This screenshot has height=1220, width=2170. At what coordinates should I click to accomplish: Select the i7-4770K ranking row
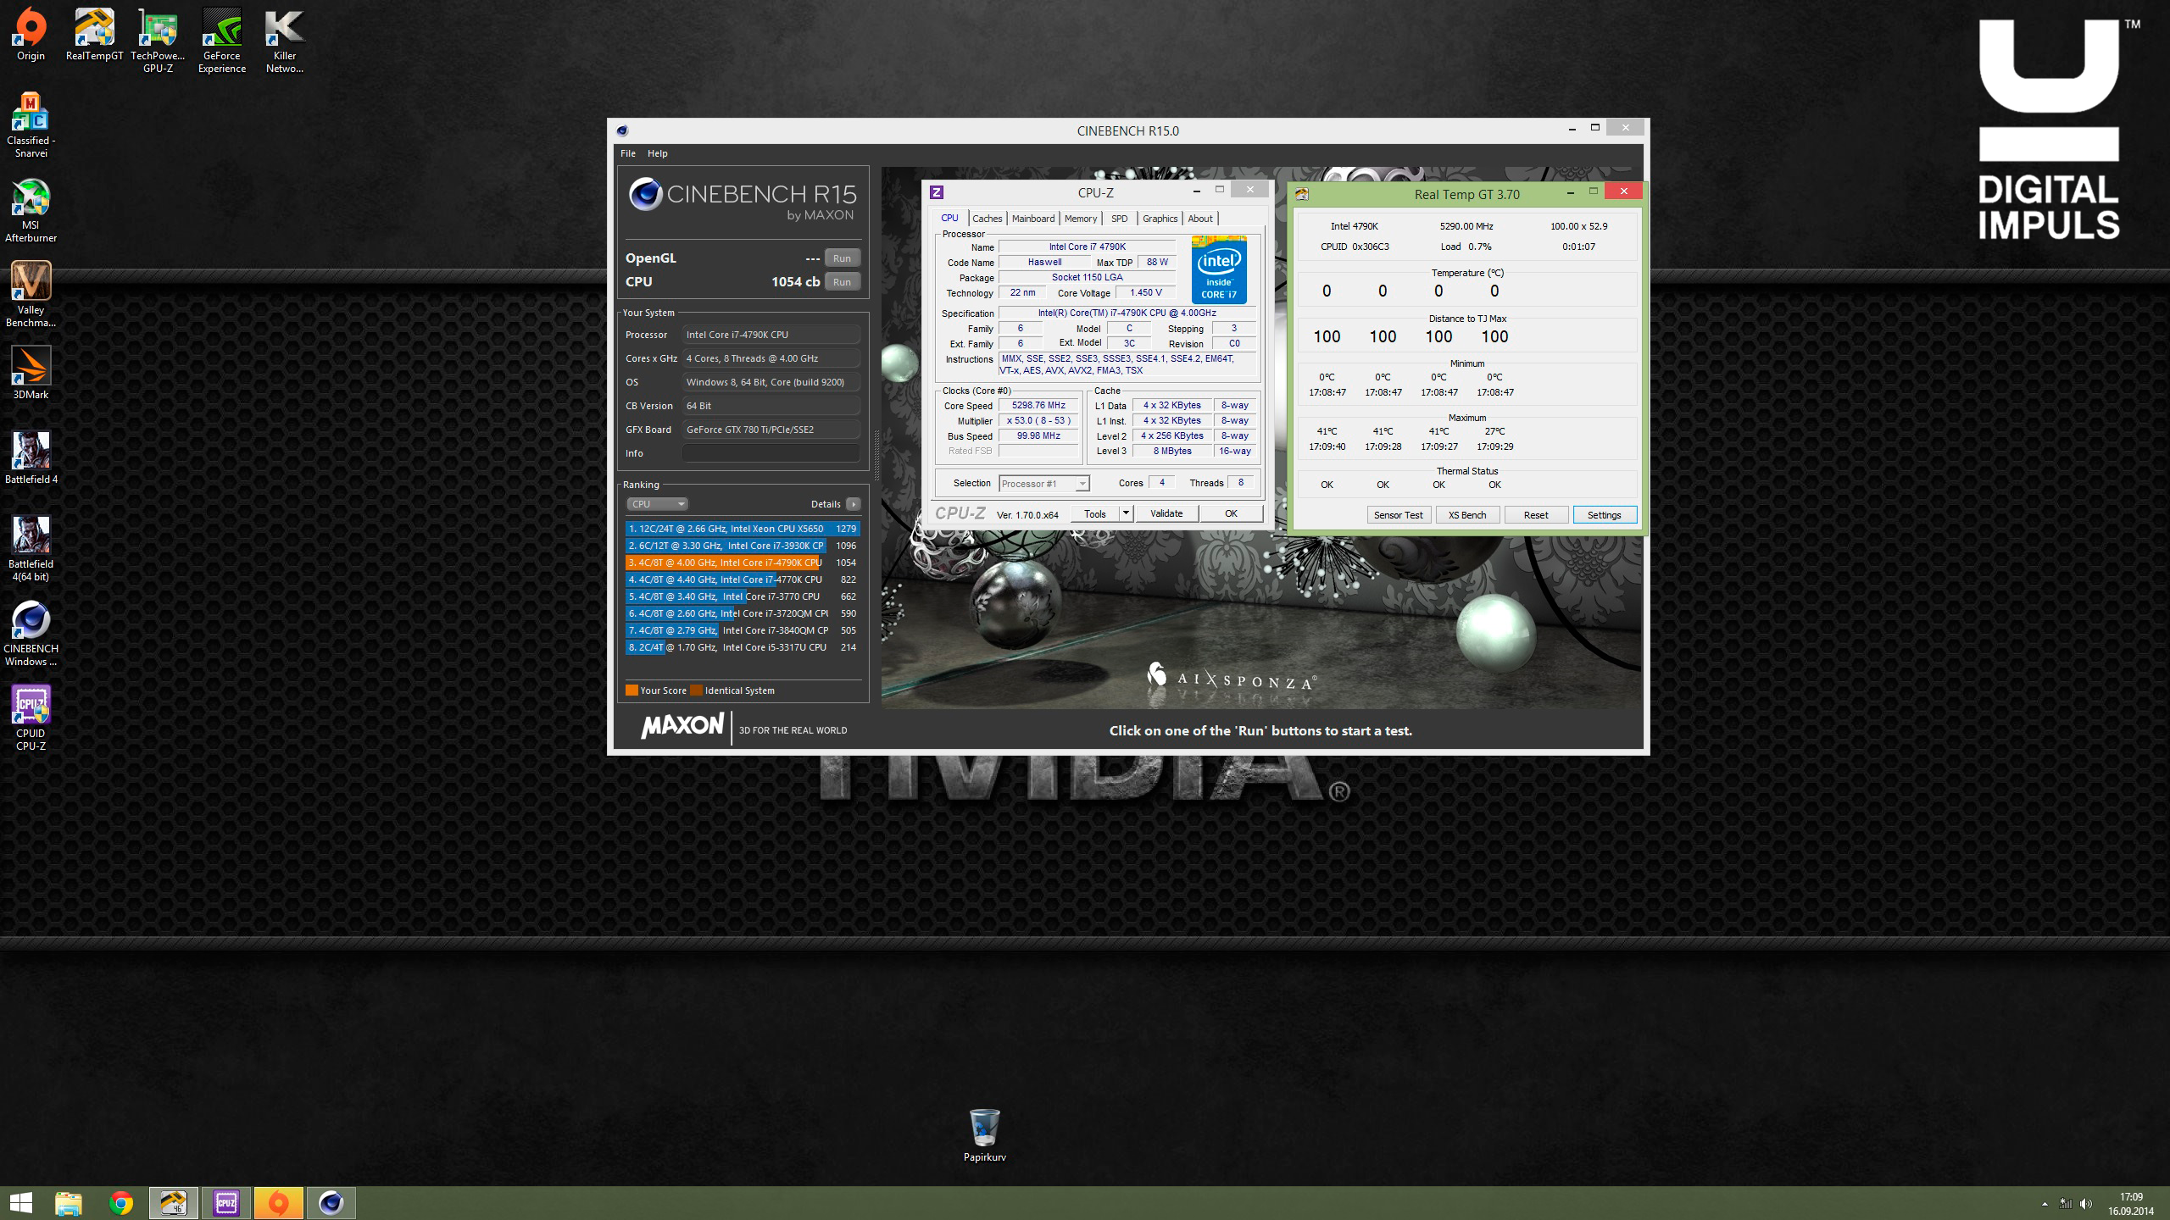pos(743,579)
